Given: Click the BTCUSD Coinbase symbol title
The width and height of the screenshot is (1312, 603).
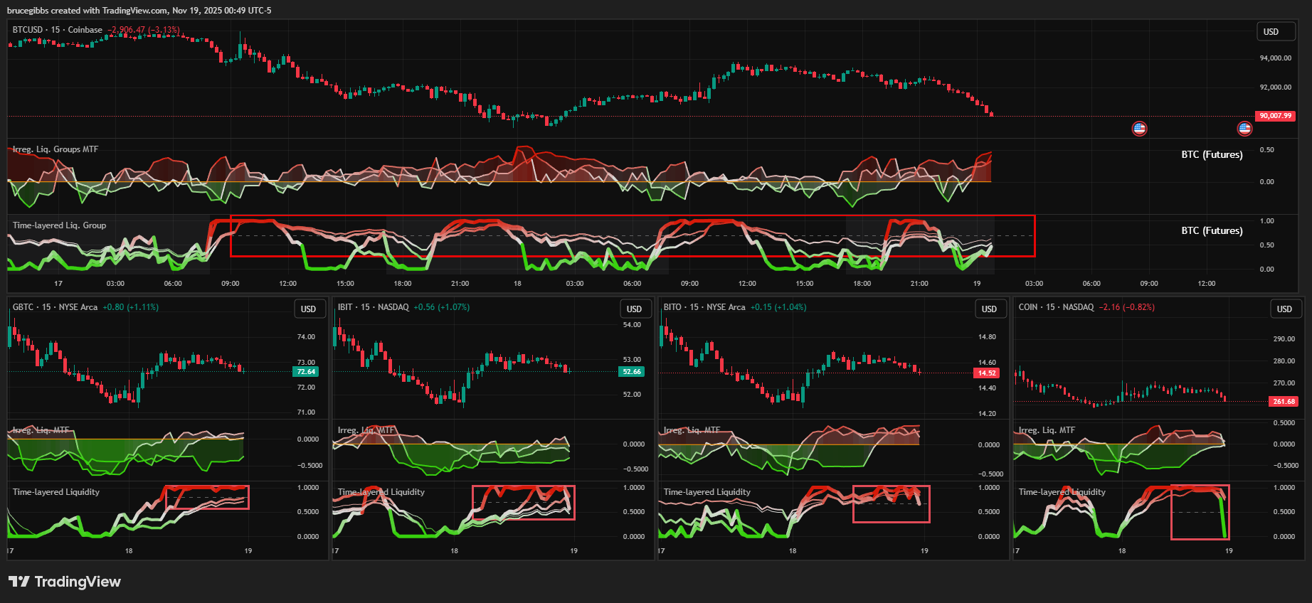Looking at the screenshot, I should pos(58,30).
